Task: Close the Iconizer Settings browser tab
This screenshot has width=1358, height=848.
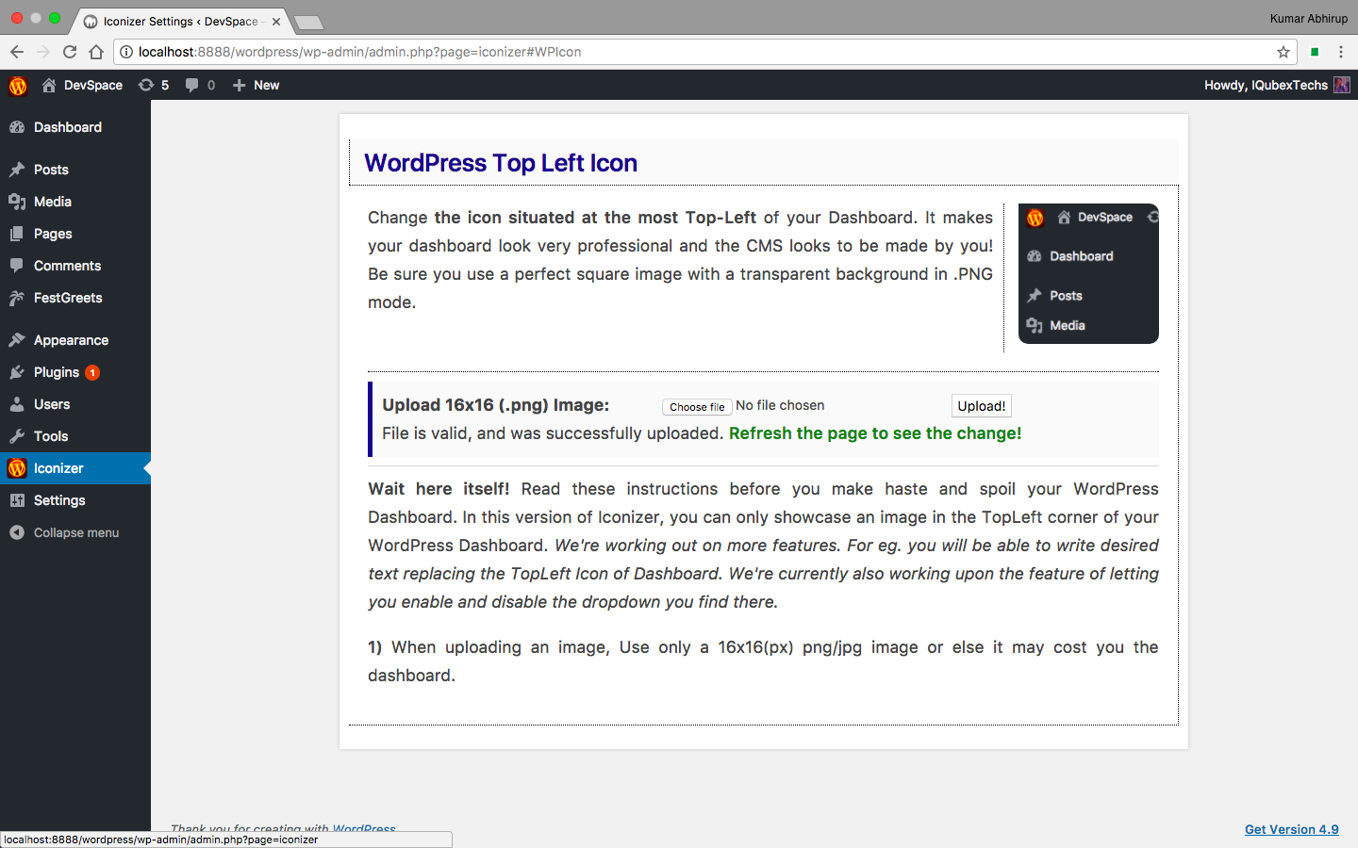Action: tap(276, 21)
